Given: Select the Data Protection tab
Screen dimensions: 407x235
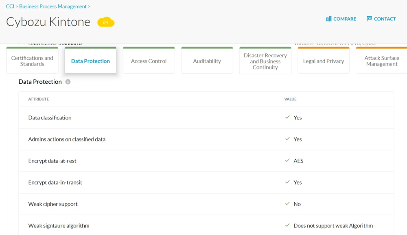Looking at the screenshot, I should (90, 61).
